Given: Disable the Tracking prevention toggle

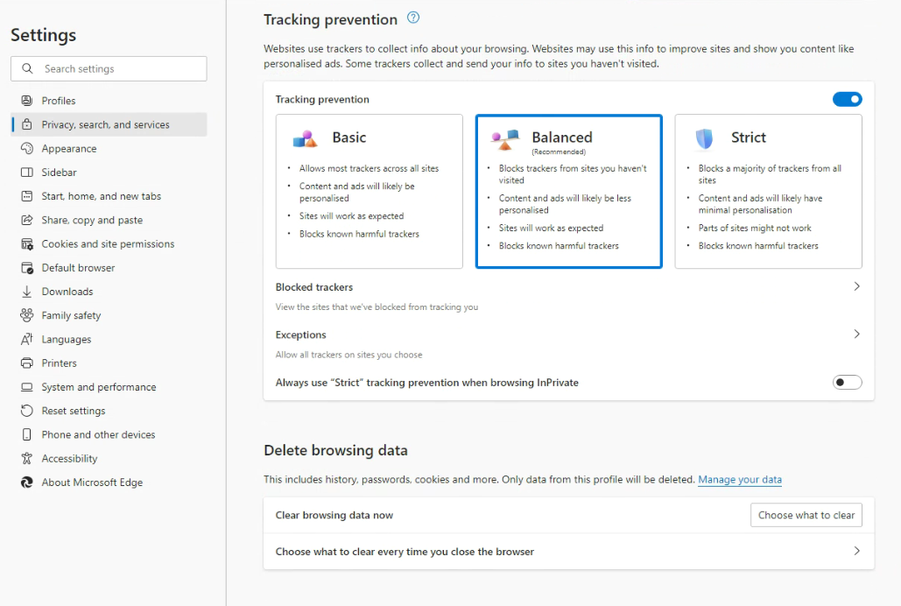Looking at the screenshot, I should coord(847,99).
